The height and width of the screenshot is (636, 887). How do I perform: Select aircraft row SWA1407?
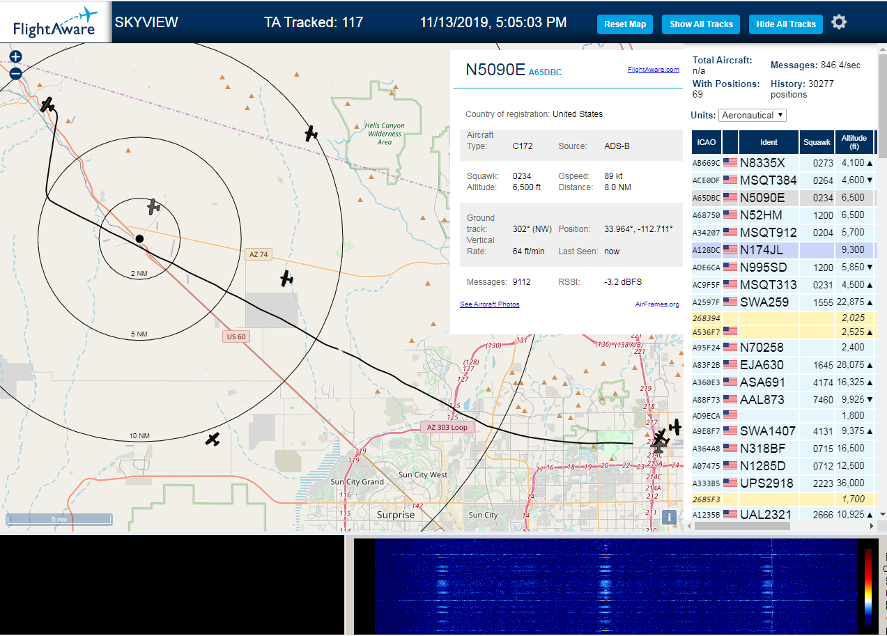[x=784, y=431]
